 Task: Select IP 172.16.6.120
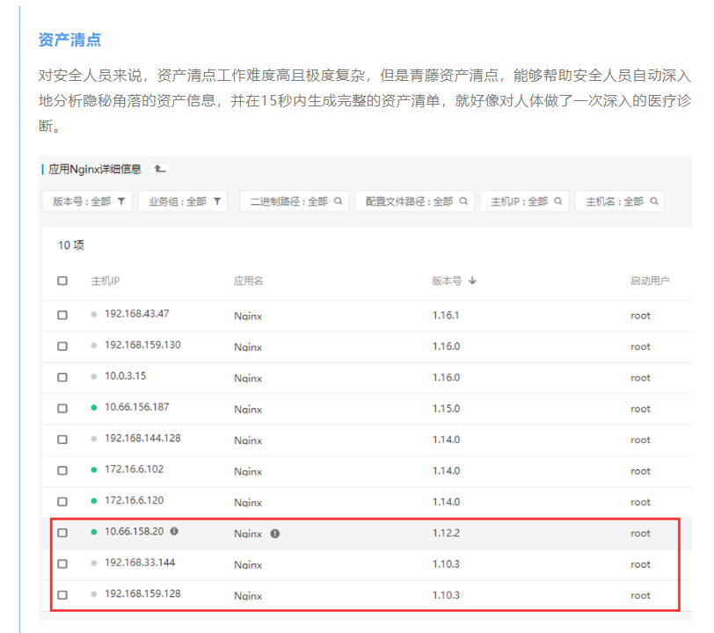(134, 500)
